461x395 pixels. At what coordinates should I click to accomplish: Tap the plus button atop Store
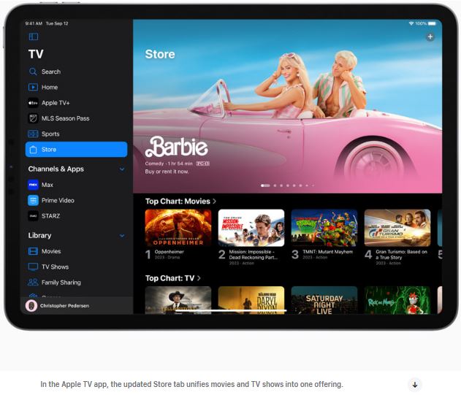coord(430,37)
